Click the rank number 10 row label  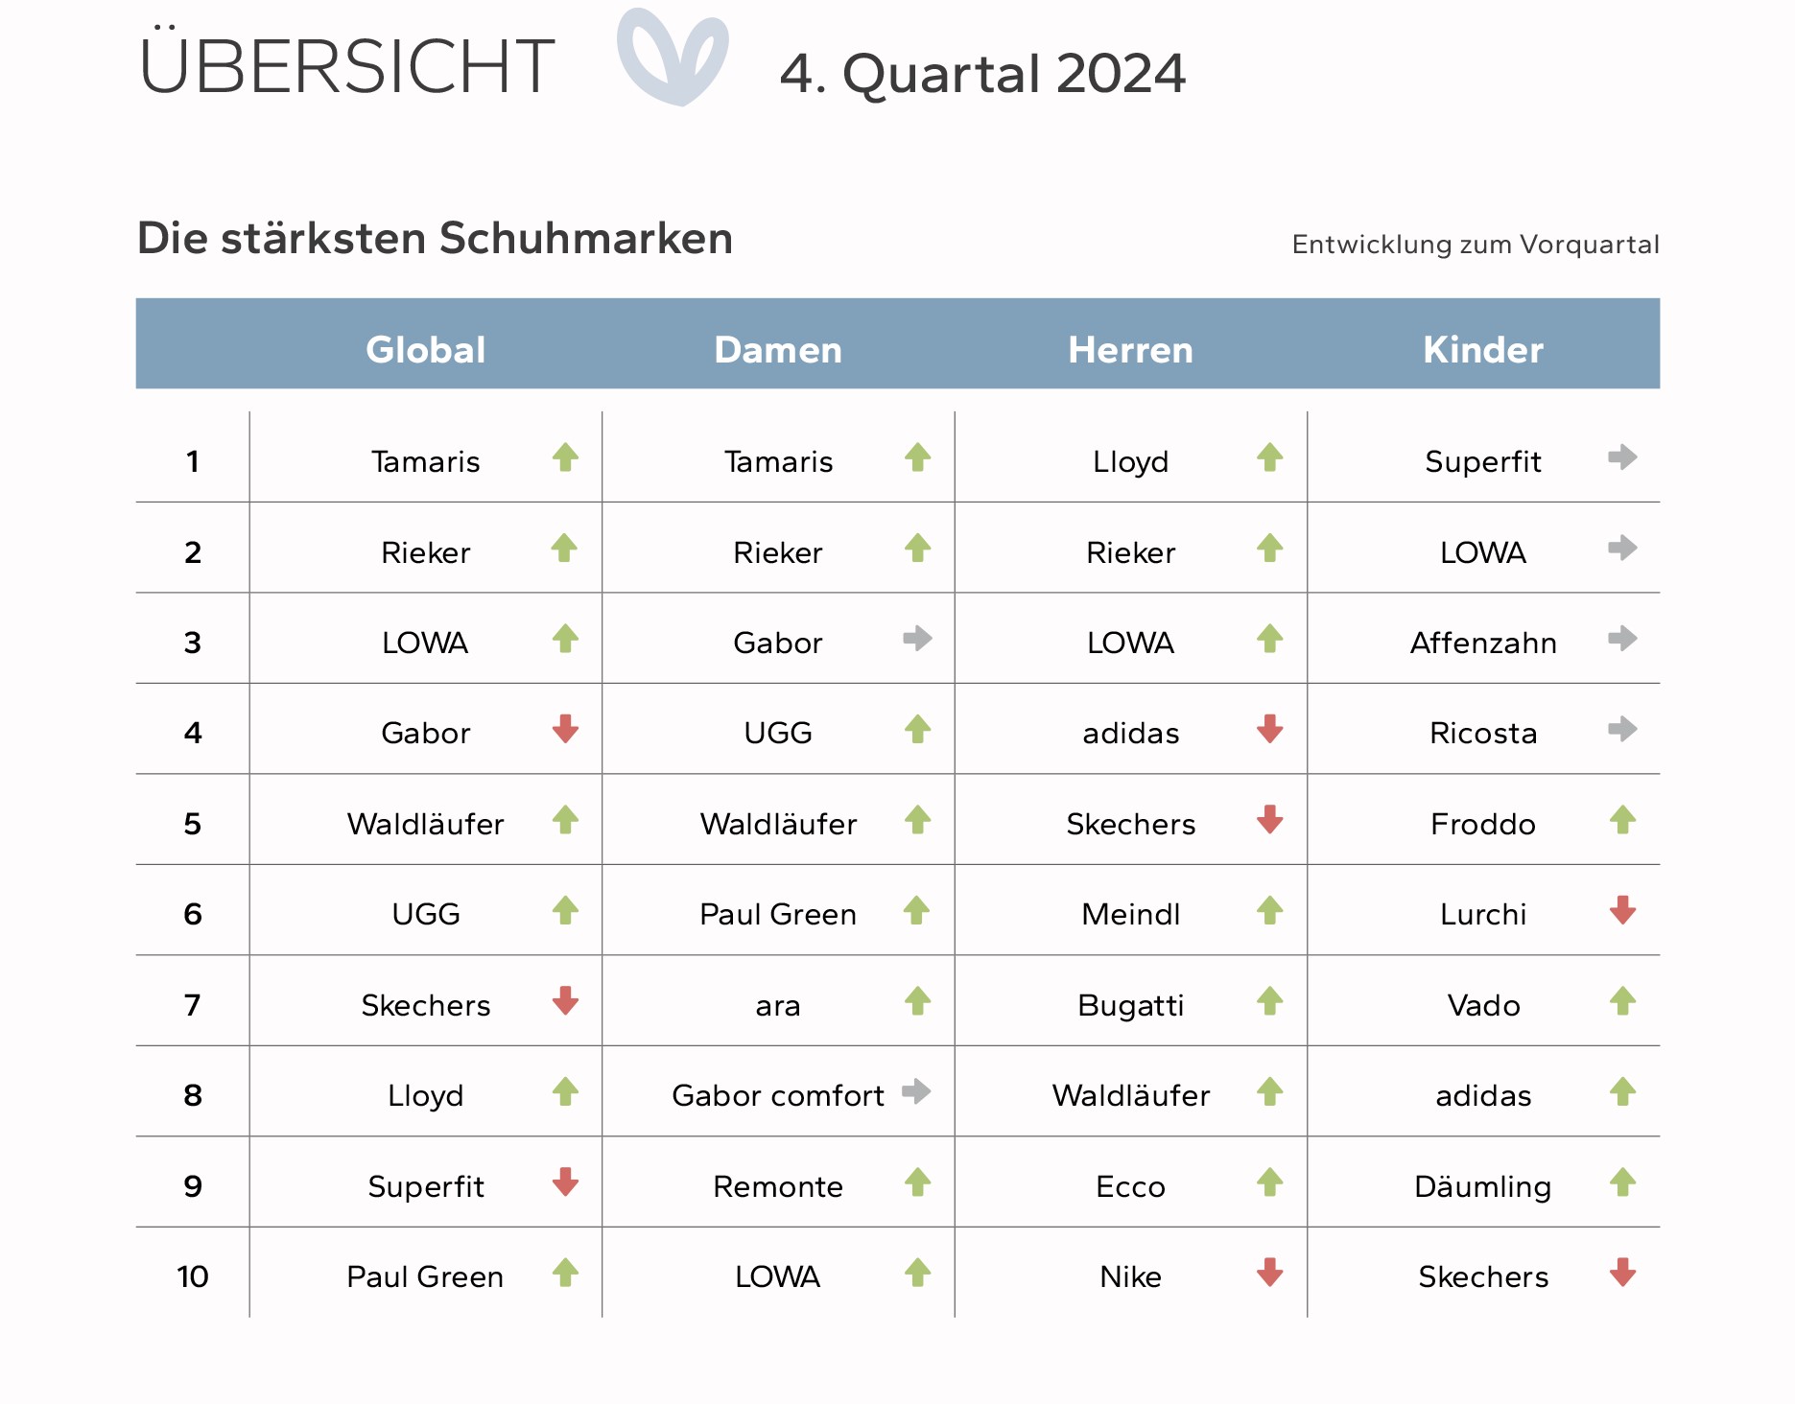tap(193, 1276)
